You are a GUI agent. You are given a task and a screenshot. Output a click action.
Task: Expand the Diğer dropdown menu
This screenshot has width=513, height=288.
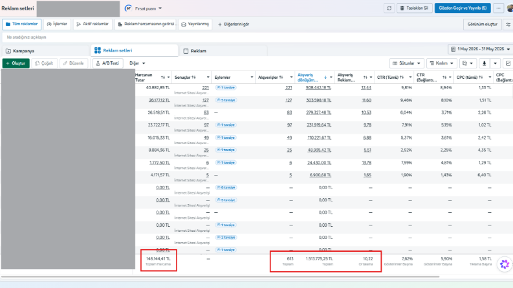pos(137,63)
